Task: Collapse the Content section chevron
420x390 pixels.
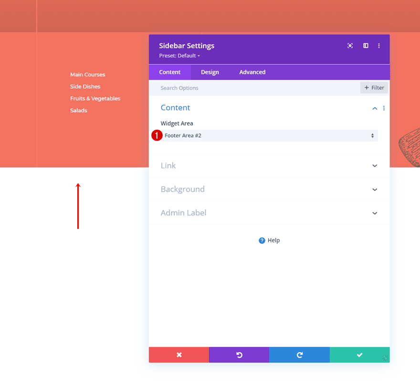Action: pos(375,108)
